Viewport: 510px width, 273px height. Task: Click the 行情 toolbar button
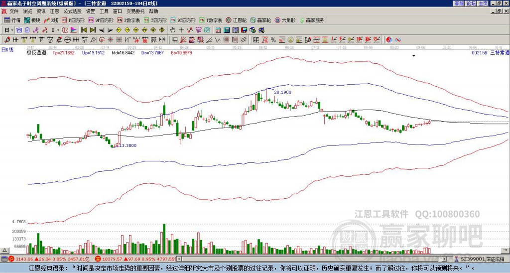pos(12,20)
